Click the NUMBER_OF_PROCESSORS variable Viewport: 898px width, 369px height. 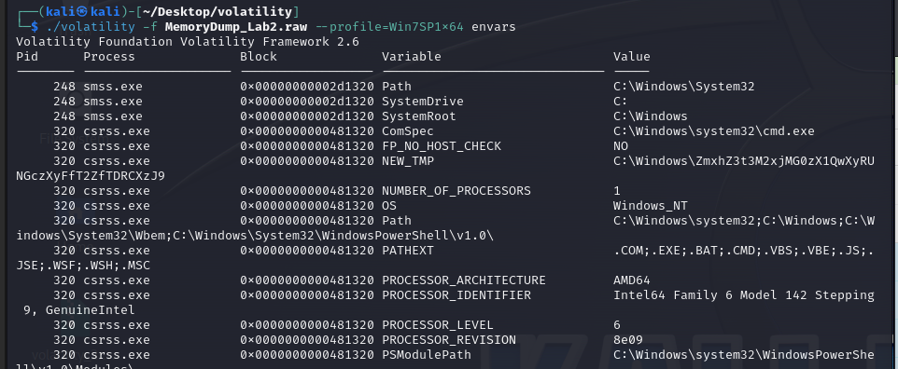click(456, 191)
